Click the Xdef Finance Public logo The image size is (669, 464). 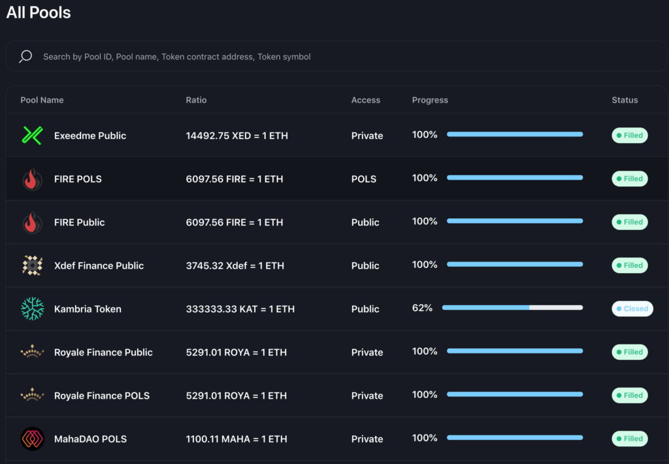[x=33, y=265]
